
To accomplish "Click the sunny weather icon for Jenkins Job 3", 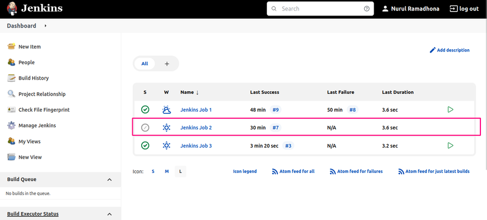I will [x=167, y=145].
